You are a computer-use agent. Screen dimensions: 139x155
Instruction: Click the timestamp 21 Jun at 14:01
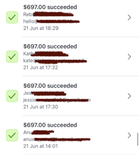coord(41,146)
